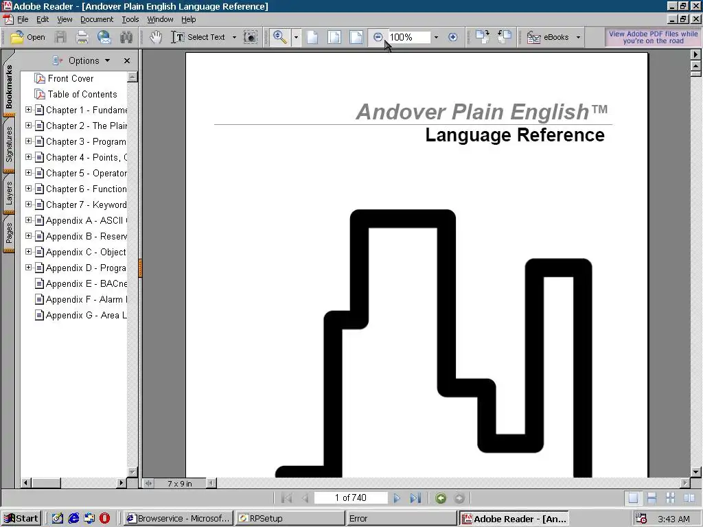703x527 pixels.
Task: Switch to Continuous page layout
Action: tap(652, 498)
